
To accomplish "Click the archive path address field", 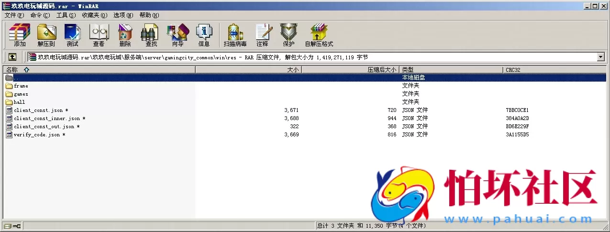I will coord(312,57).
